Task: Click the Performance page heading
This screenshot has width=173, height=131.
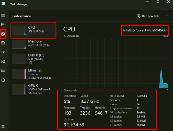Action: point(22,16)
